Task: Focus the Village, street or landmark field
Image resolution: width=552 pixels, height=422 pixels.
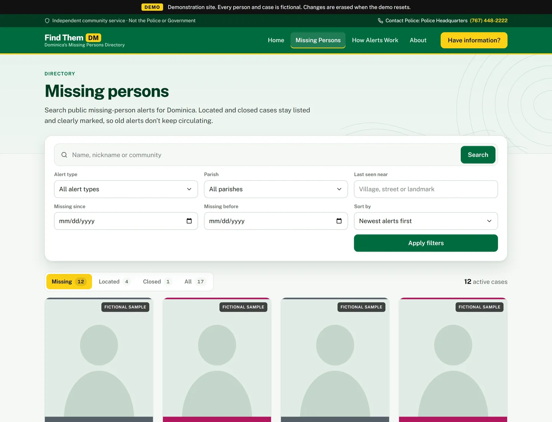Action: tap(426, 189)
